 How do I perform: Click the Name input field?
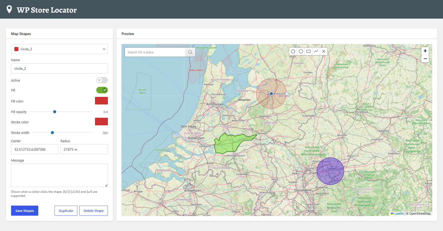point(59,68)
